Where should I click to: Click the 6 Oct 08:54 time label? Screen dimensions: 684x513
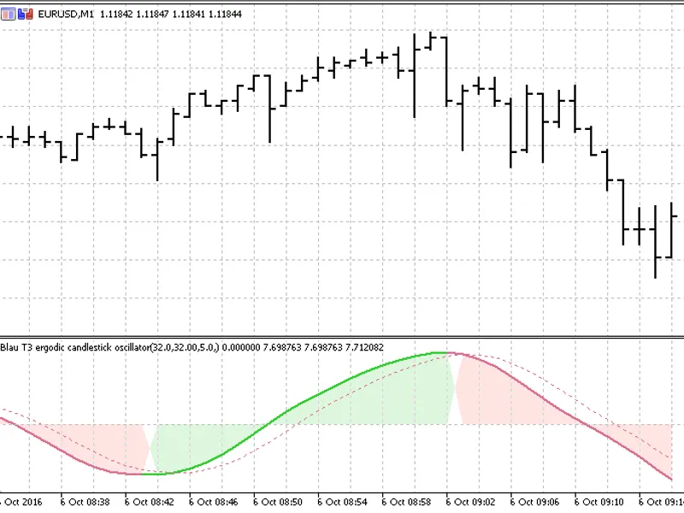pos(342,502)
